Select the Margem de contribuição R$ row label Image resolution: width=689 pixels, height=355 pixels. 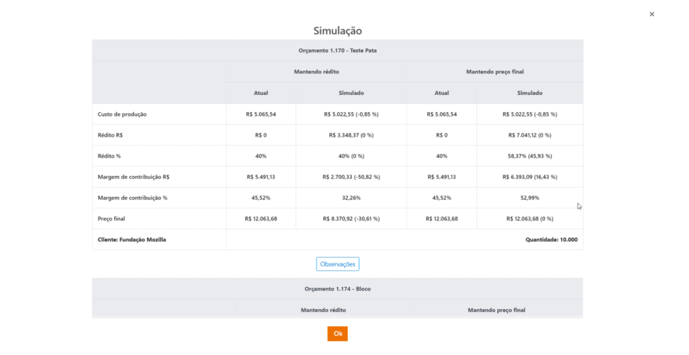133,177
